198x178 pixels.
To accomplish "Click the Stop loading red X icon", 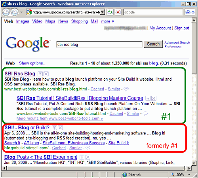I will 118,12.
